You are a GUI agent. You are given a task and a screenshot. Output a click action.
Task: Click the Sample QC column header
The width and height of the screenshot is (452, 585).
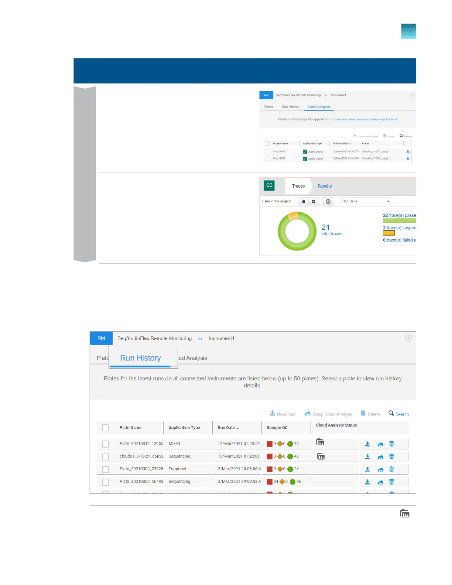[x=277, y=428]
